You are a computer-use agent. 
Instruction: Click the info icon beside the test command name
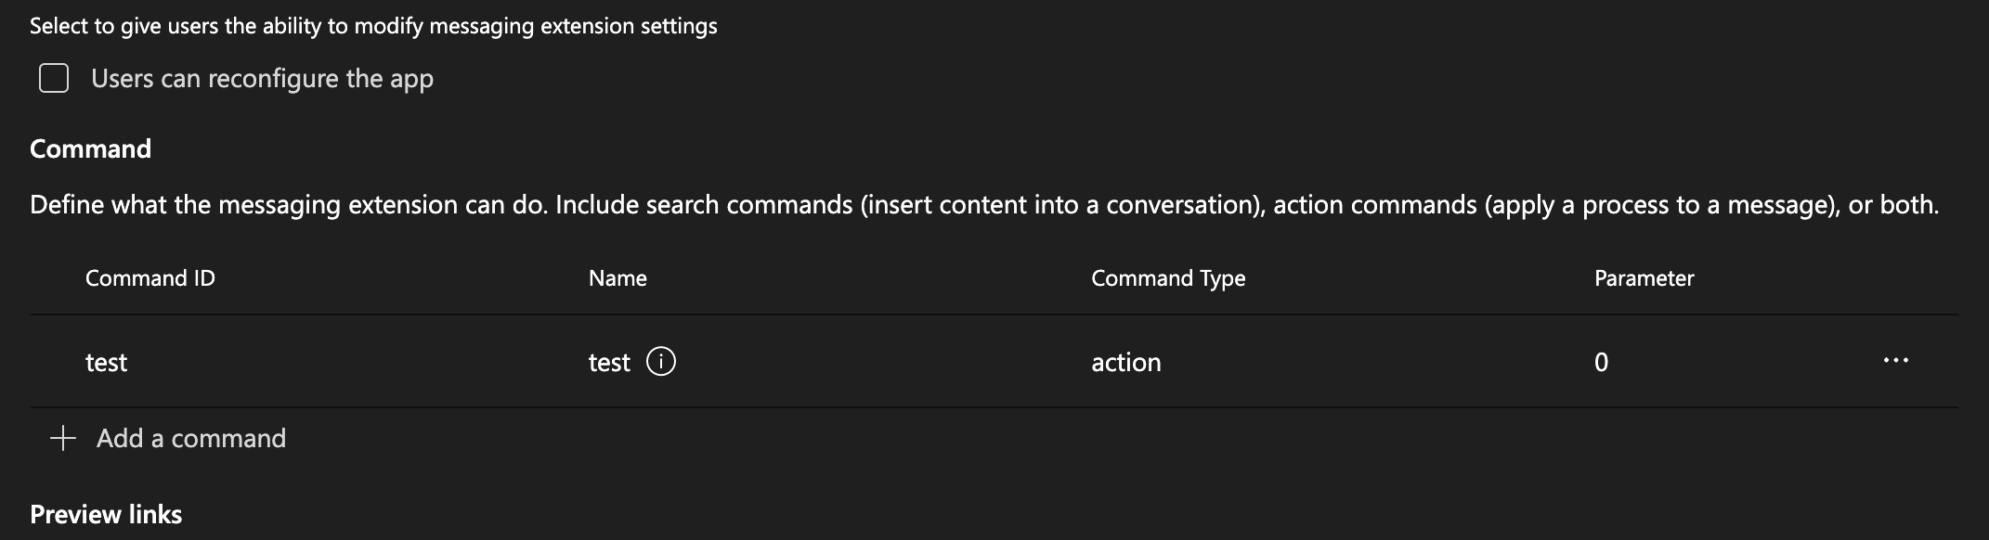[661, 362]
